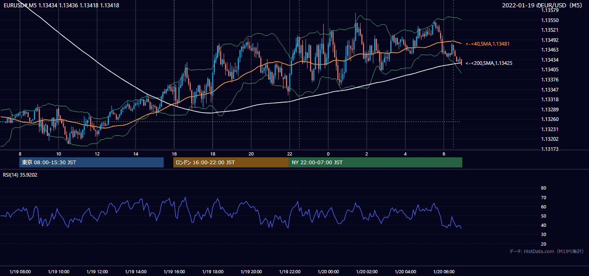
Task: Click price axis value 1.13202
Action: click(550, 139)
